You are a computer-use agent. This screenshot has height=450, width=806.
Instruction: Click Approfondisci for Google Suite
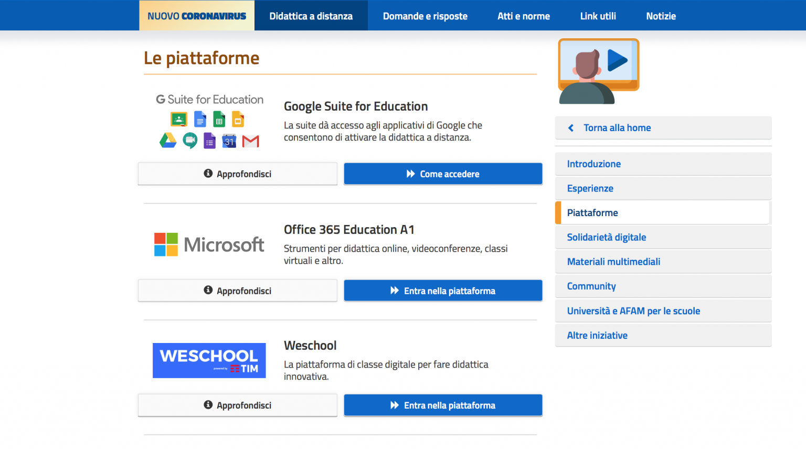pyautogui.click(x=238, y=174)
